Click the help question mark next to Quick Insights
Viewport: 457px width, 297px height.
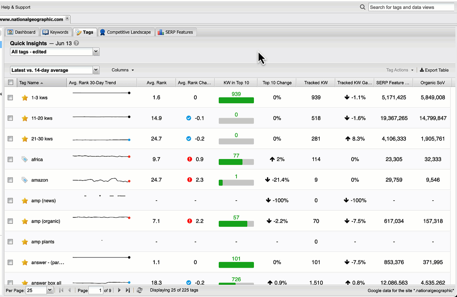(76, 43)
